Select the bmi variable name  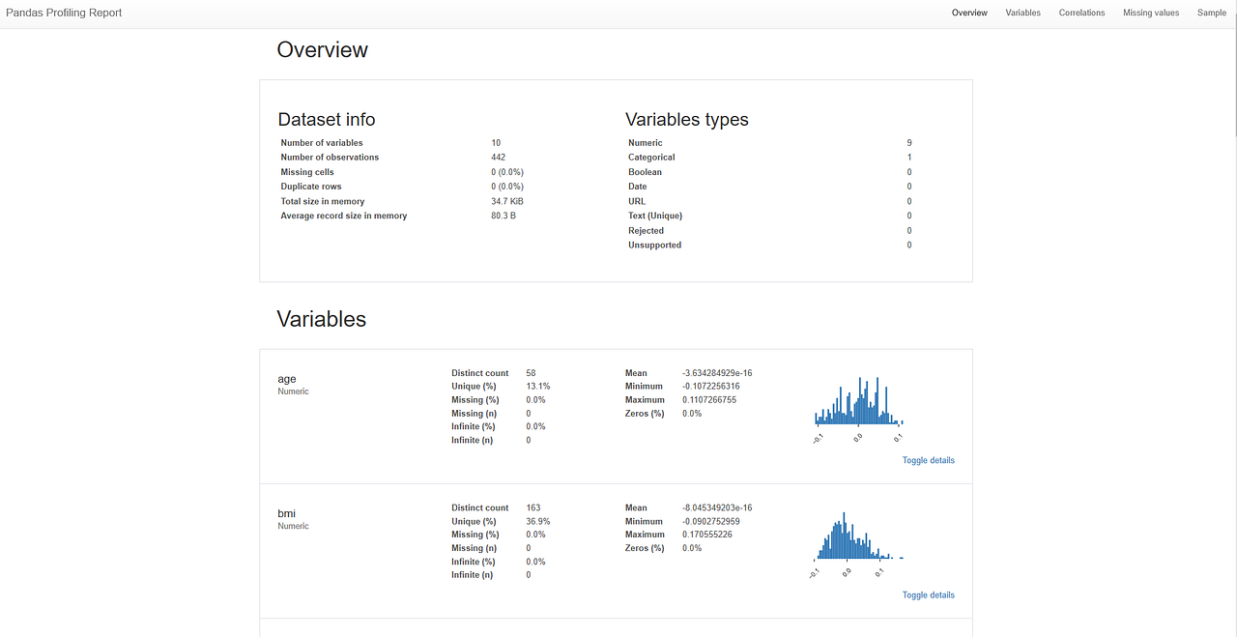(x=287, y=513)
